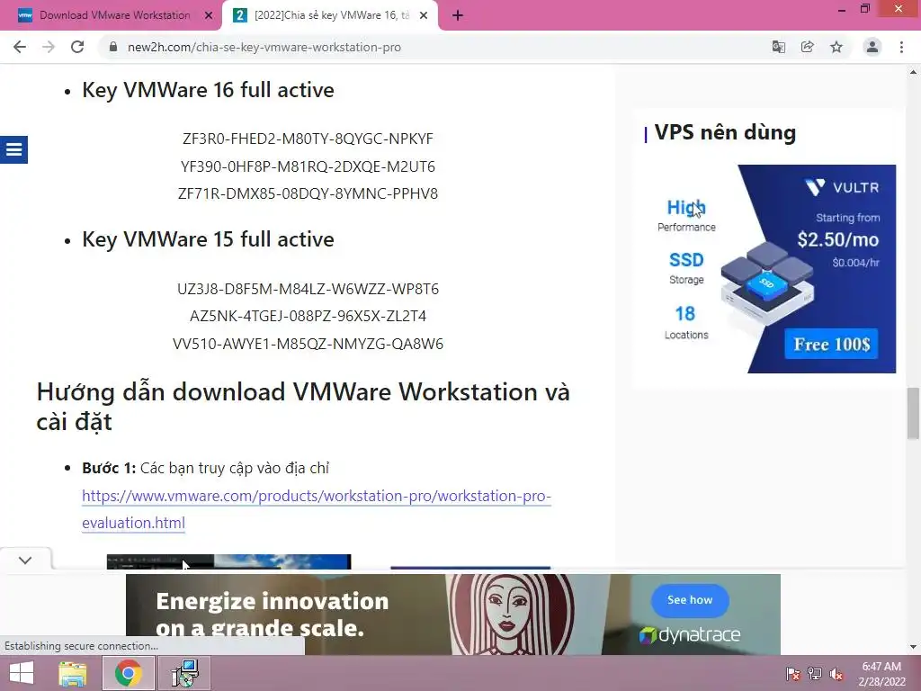Click the See how button in dynatrace ad
Screen dimensions: 921x691
coord(690,600)
